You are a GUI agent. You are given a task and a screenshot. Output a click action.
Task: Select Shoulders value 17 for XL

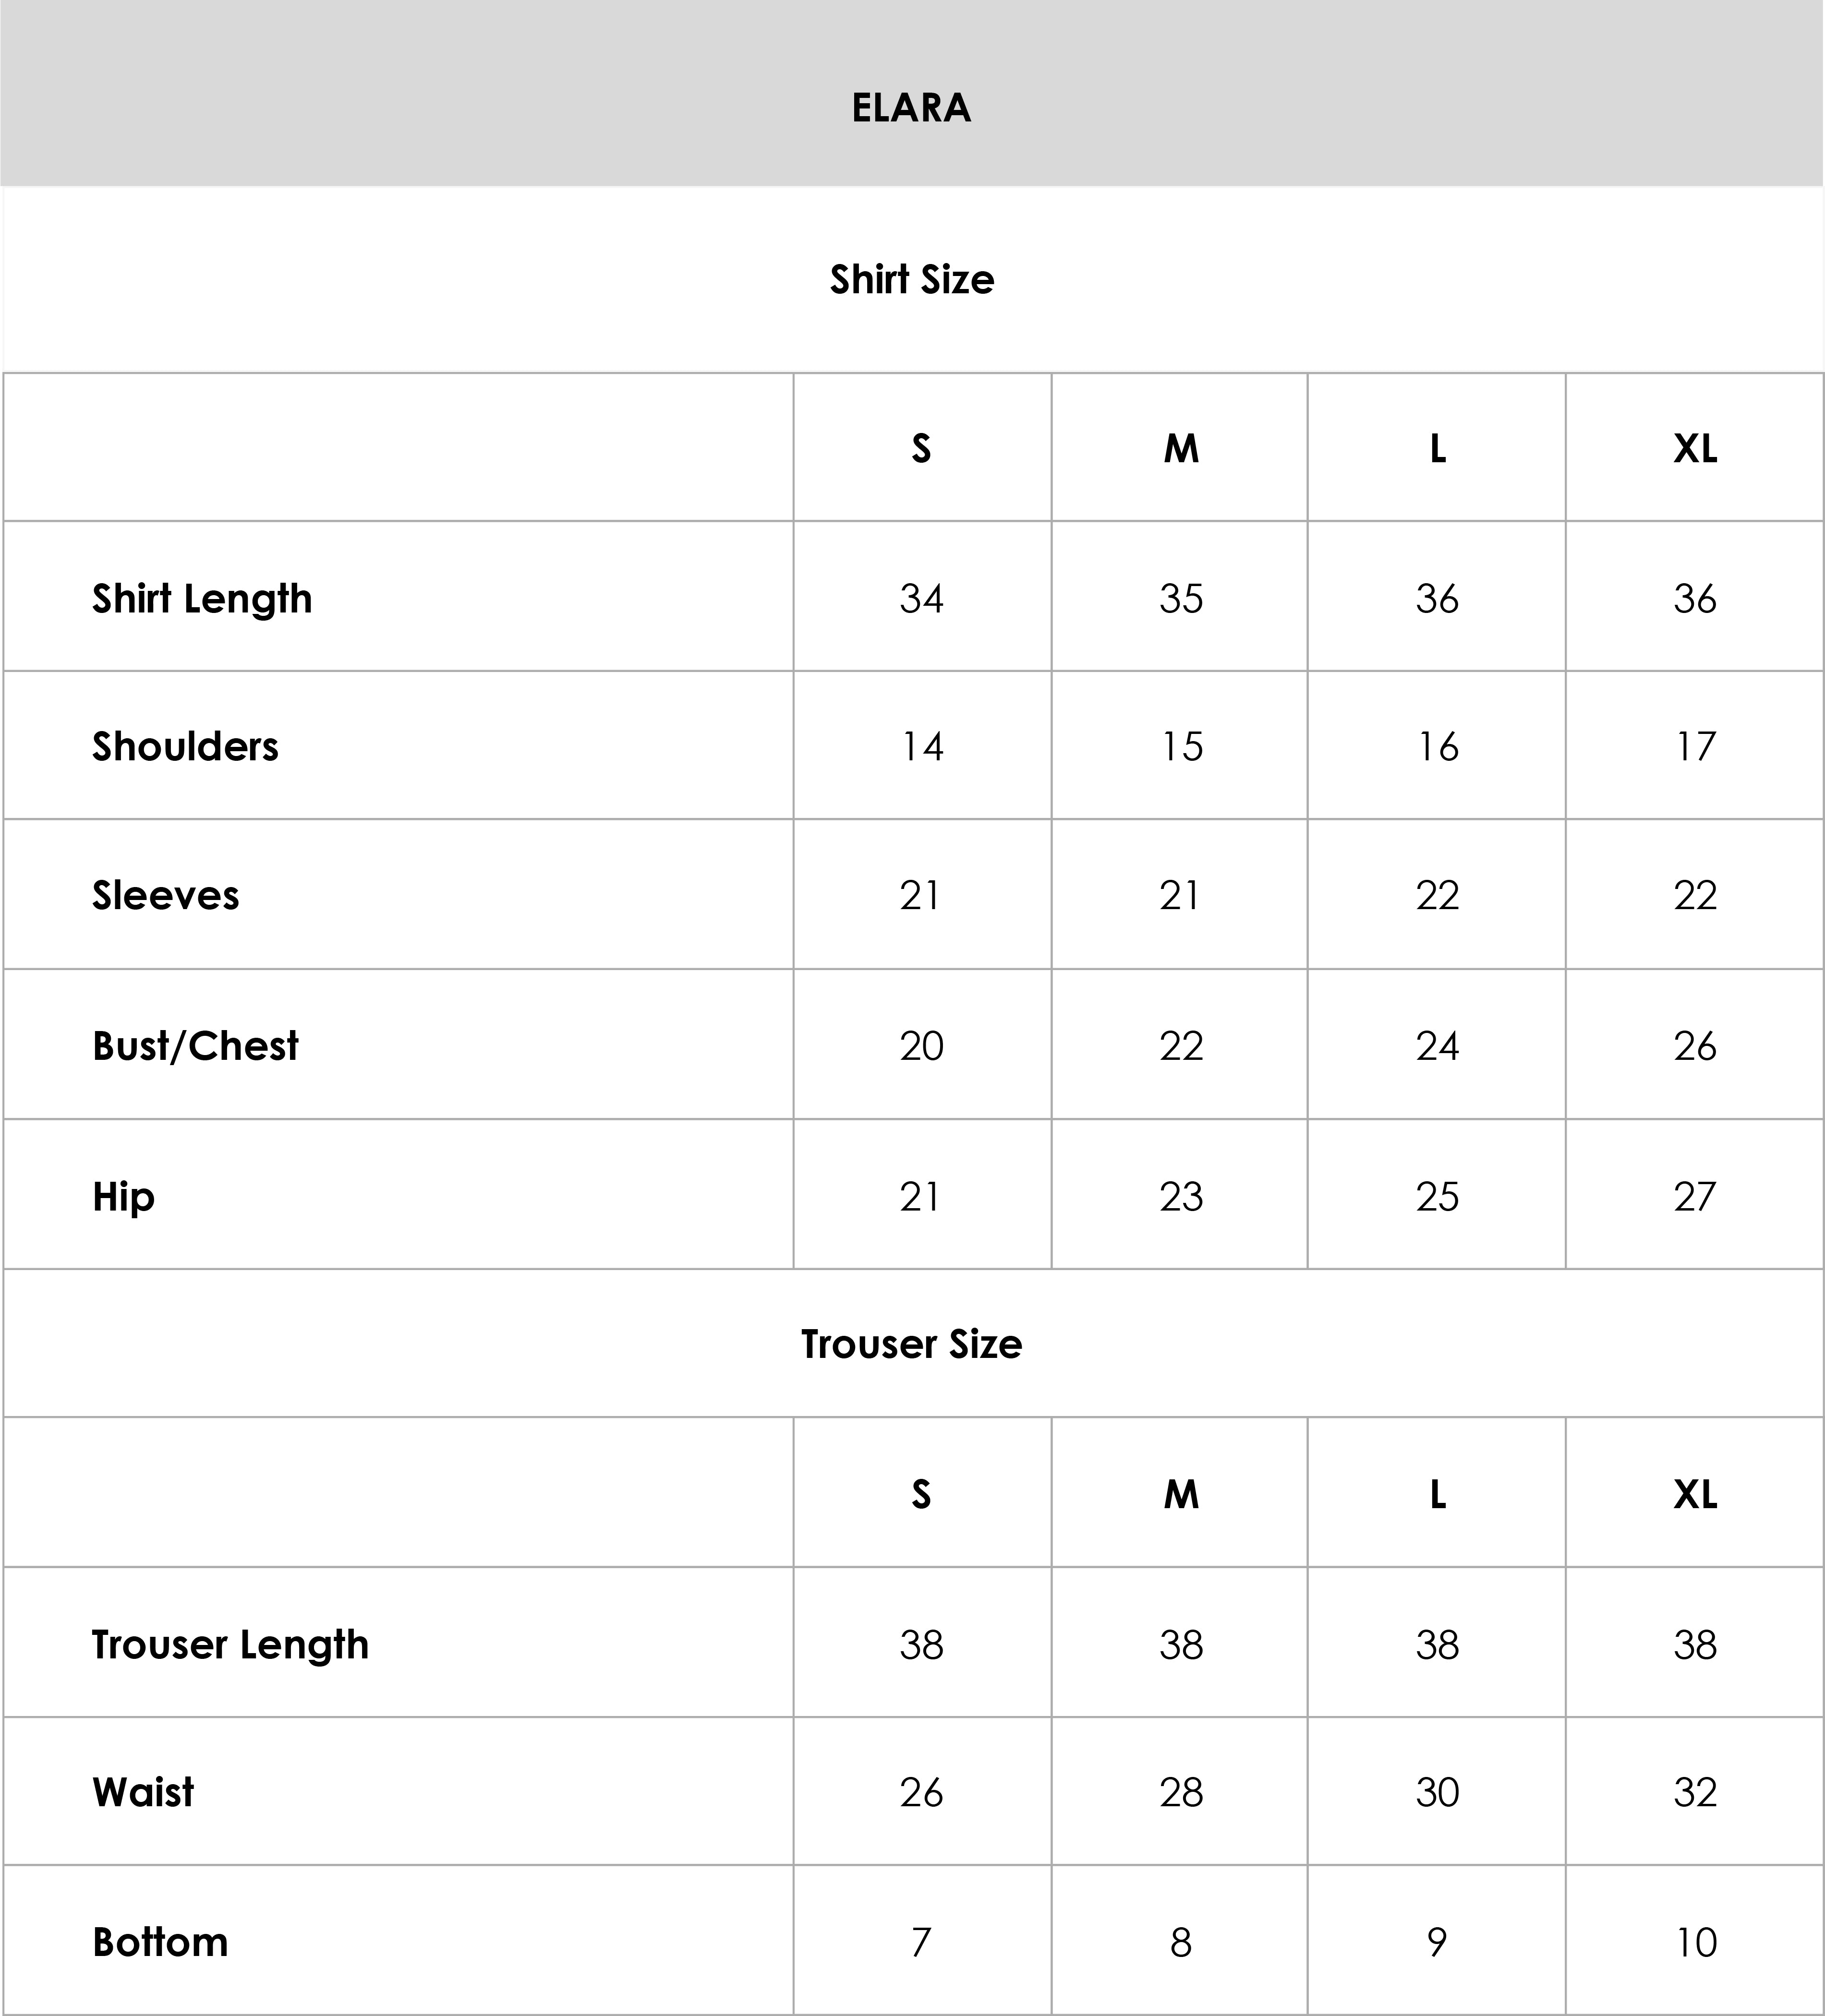pyautogui.click(x=1695, y=747)
